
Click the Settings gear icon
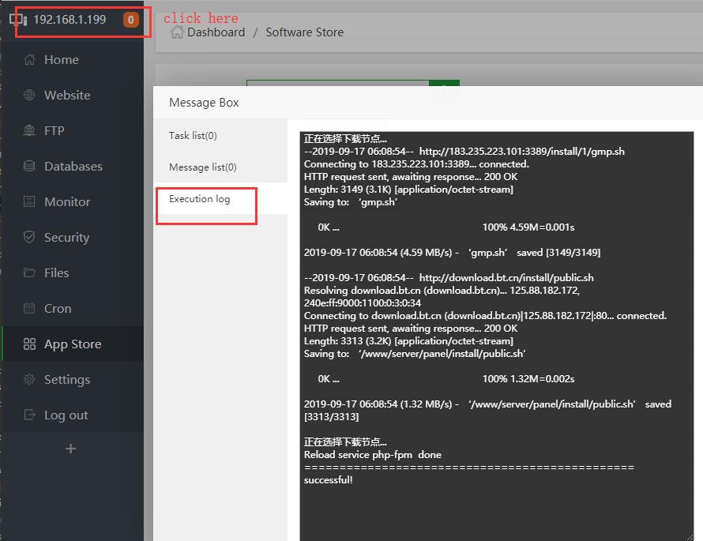tap(29, 379)
